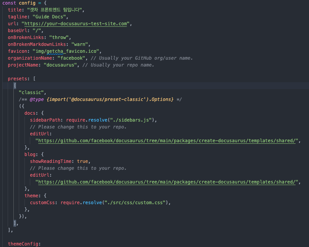Click the @type JSDoc tag

[37, 99]
